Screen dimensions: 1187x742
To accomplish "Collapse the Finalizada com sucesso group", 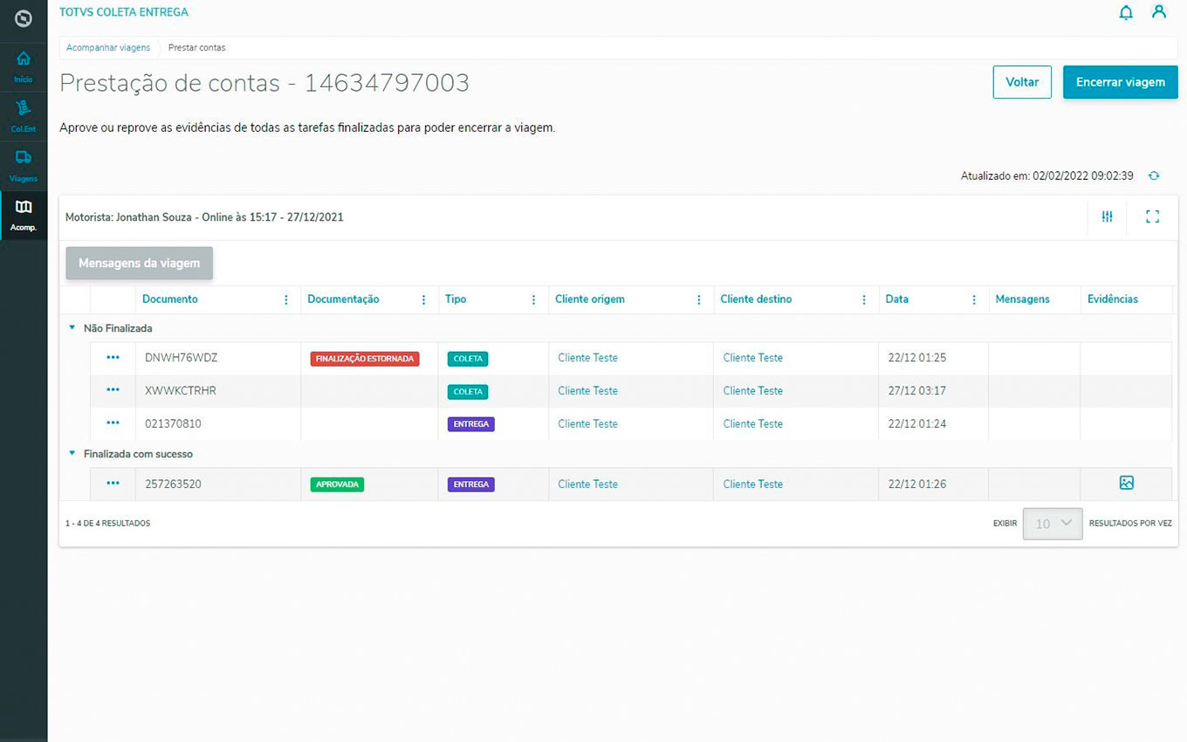I will (x=72, y=454).
